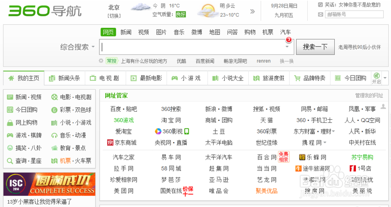Click the joke icon beside 笑话
Viewport: 391px width, 207px height.
pyautogui.click(x=321, y=4)
